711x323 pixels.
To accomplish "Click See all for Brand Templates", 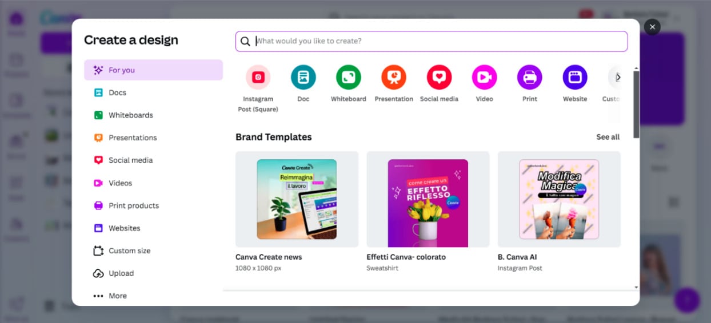I will (x=608, y=137).
